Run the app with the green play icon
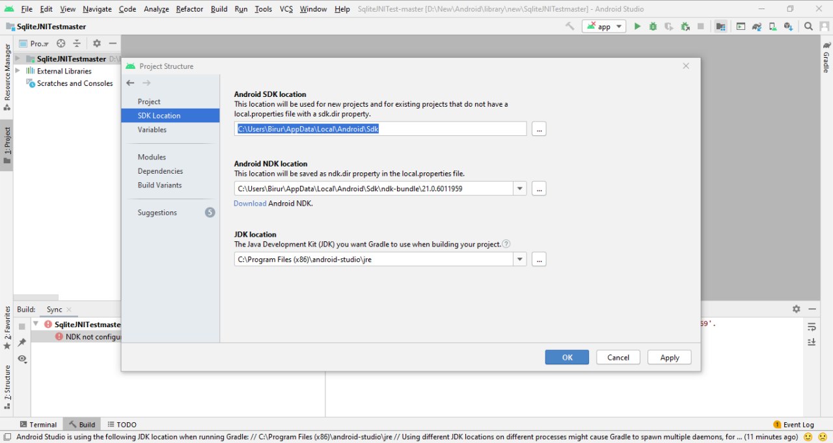Viewport: 833px width, 443px height. 637,27
